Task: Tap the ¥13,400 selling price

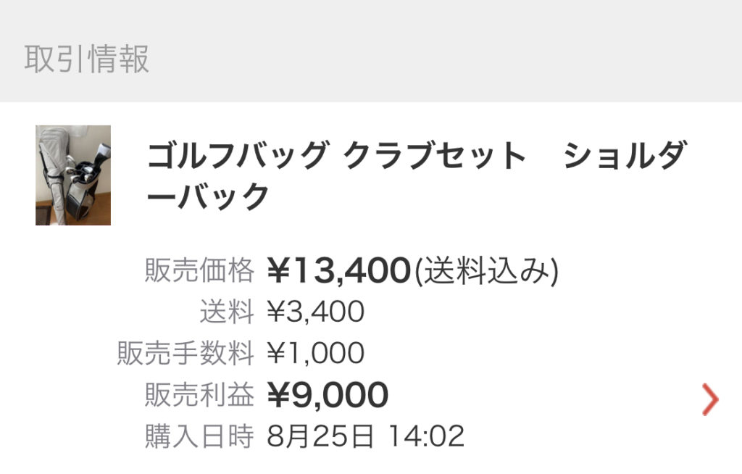Action: (338, 270)
